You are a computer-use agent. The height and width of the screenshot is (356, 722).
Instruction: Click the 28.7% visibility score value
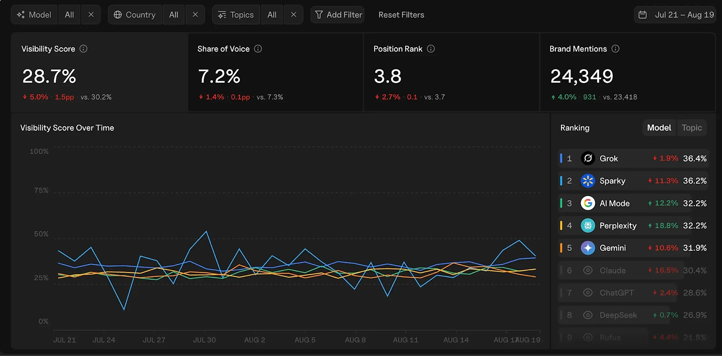click(x=49, y=76)
